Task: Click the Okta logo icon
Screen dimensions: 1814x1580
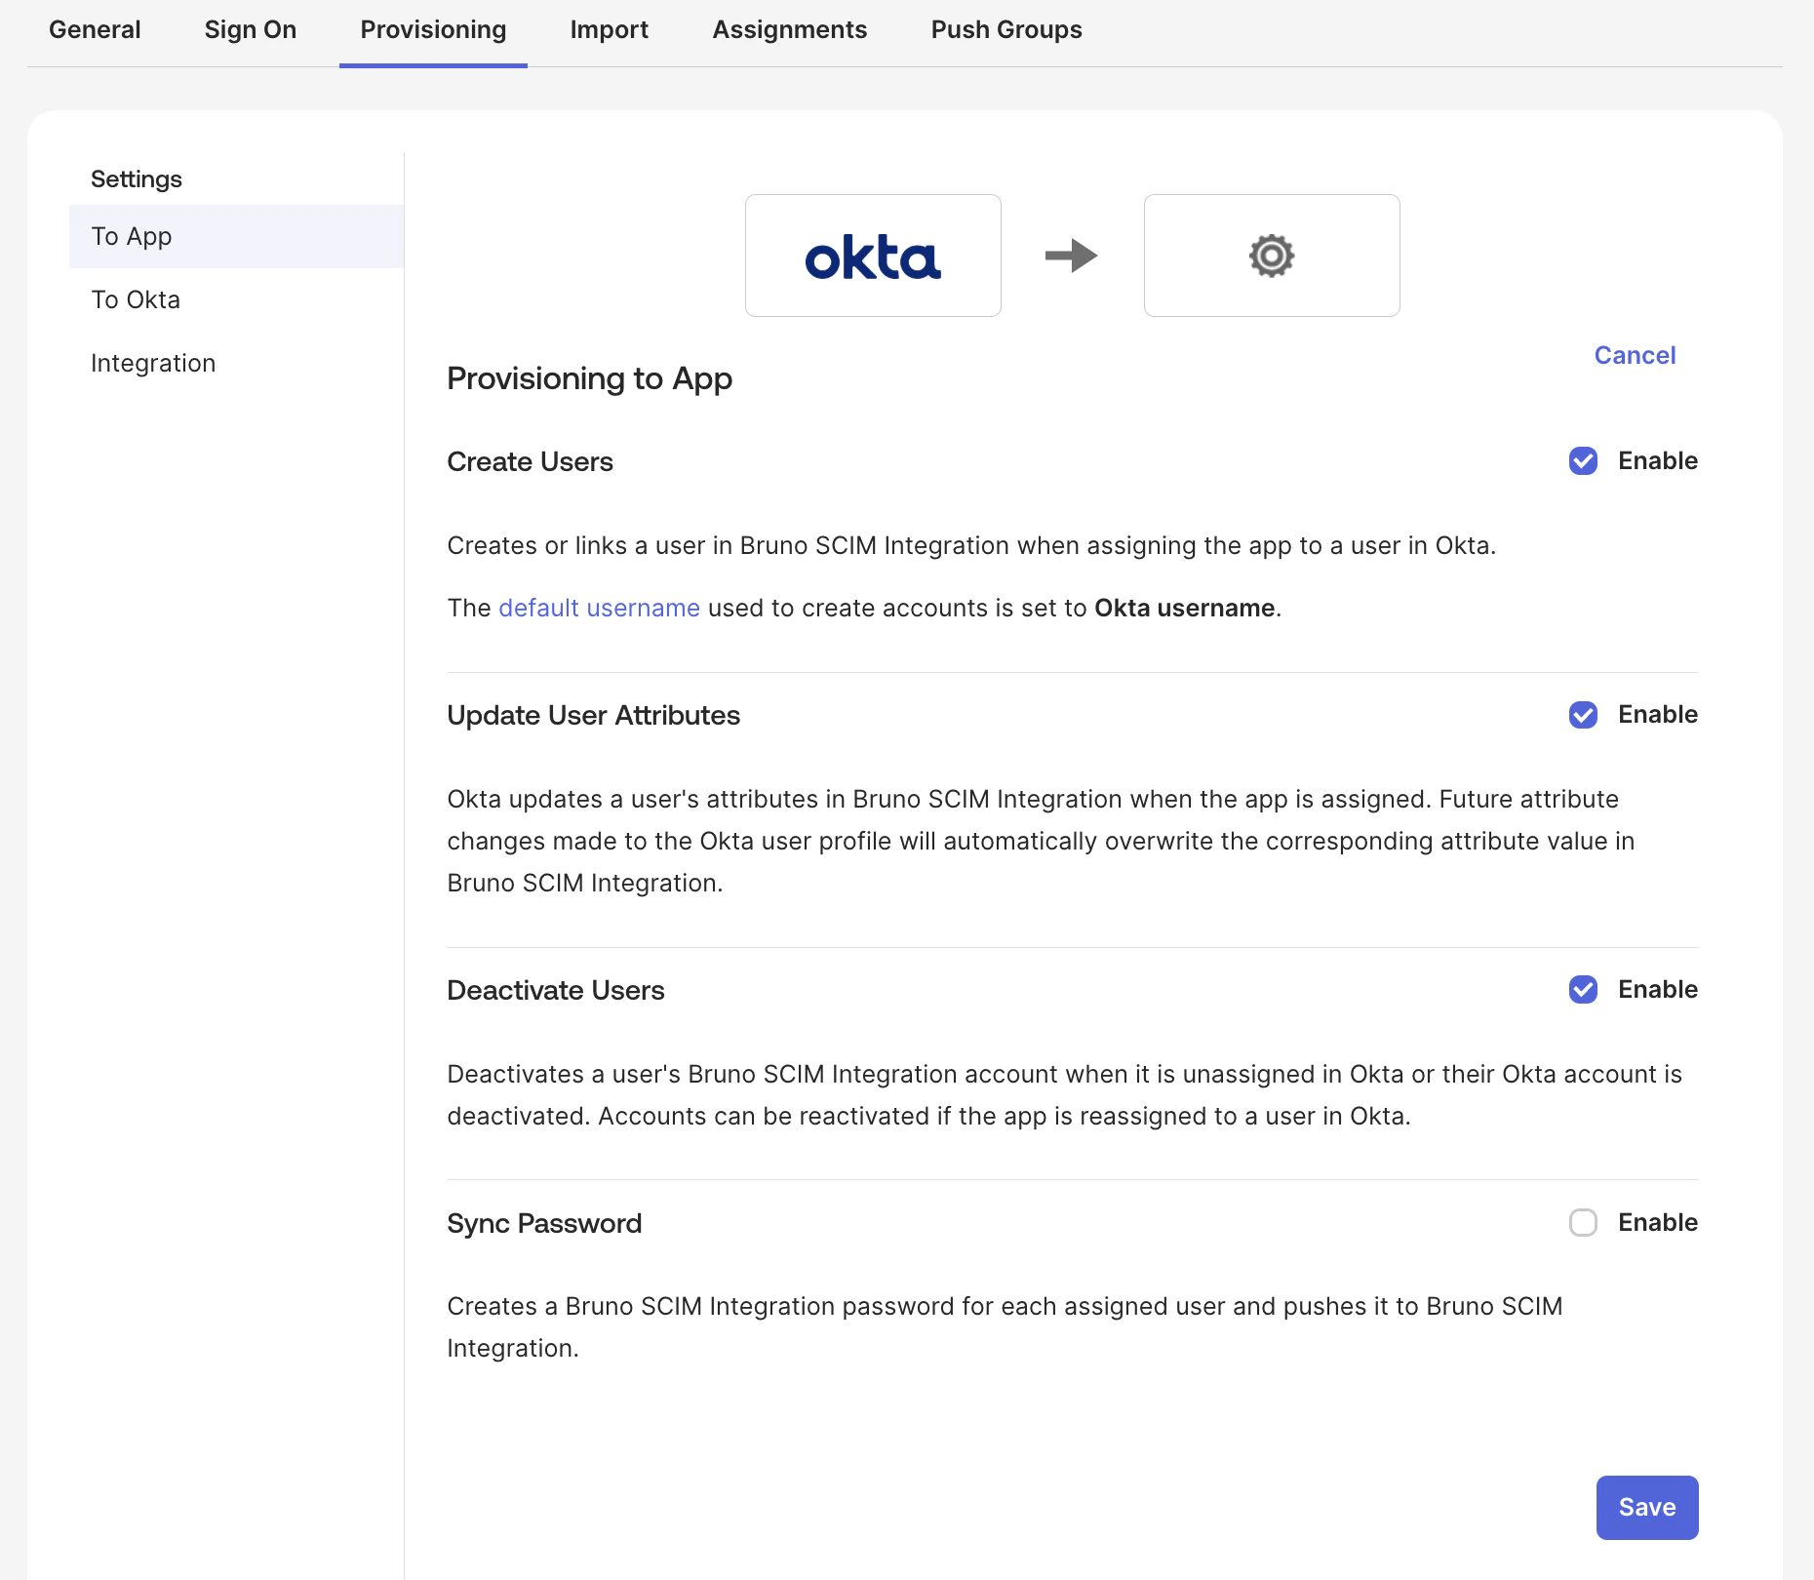Action: tap(872, 255)
